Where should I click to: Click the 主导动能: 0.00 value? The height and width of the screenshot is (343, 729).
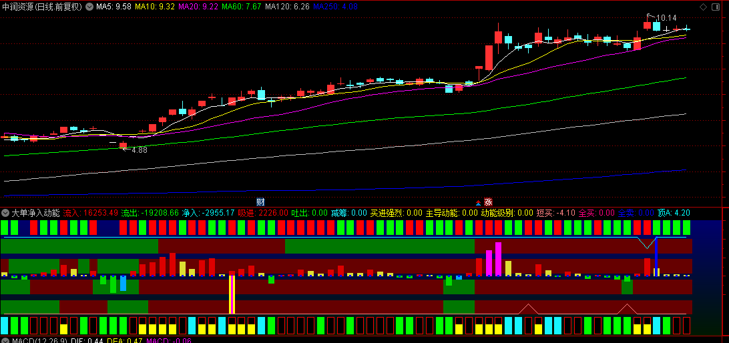click(x=451, y=214)
